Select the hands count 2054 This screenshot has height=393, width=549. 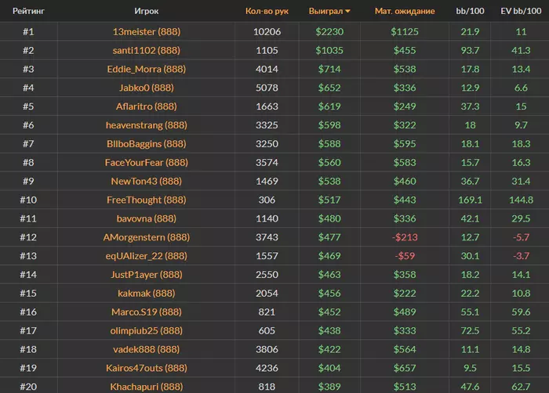tap(267, 294)
